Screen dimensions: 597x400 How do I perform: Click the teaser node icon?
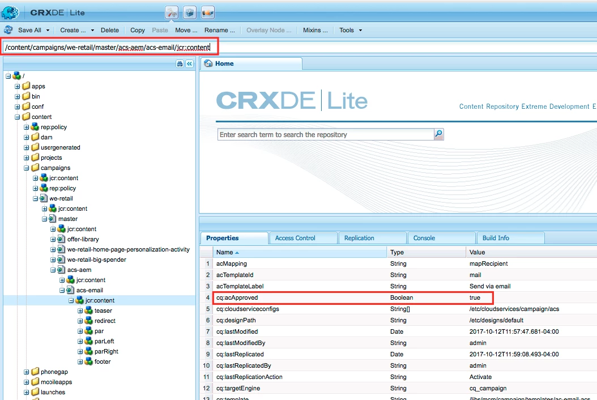coord(89,310)
